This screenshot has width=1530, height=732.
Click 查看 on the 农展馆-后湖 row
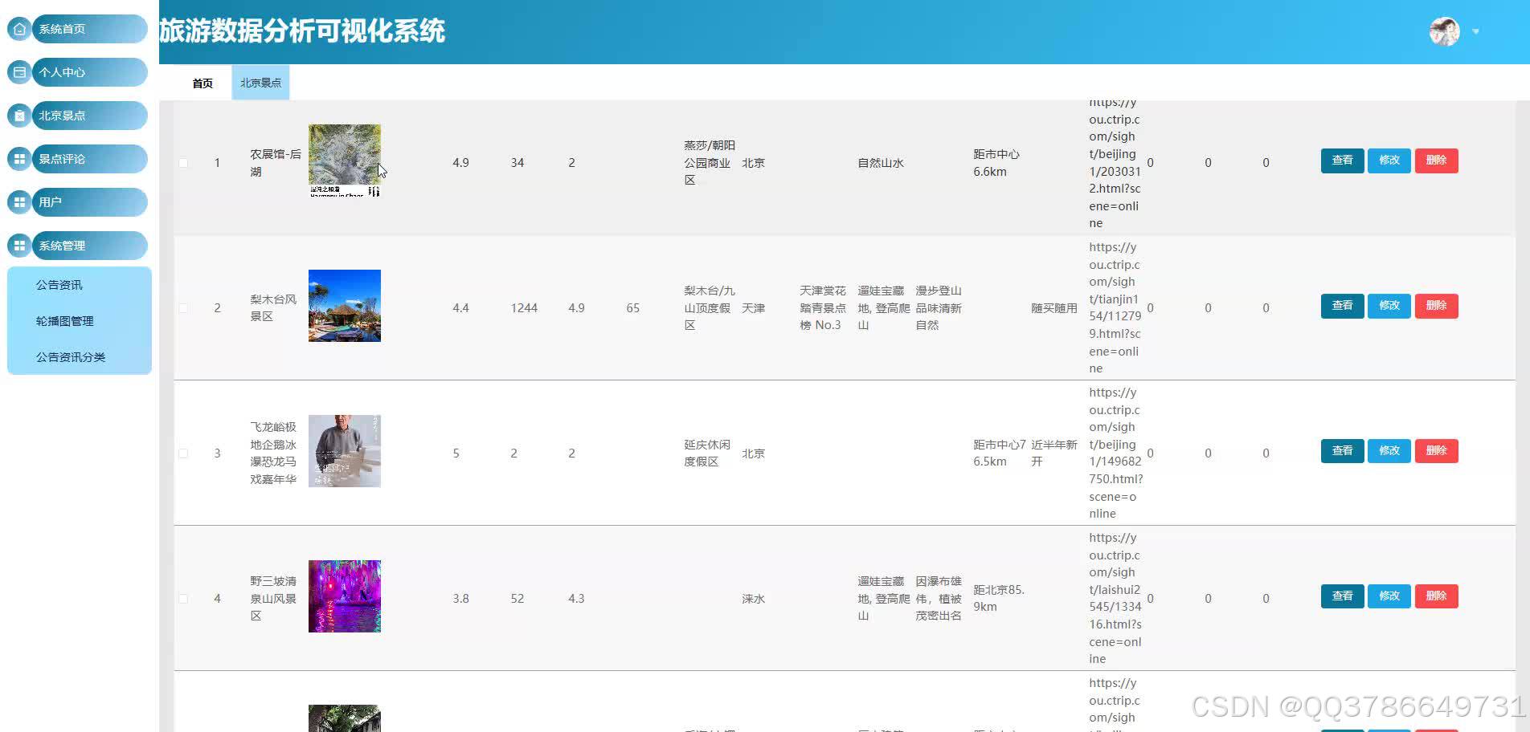coord(1341,161)
